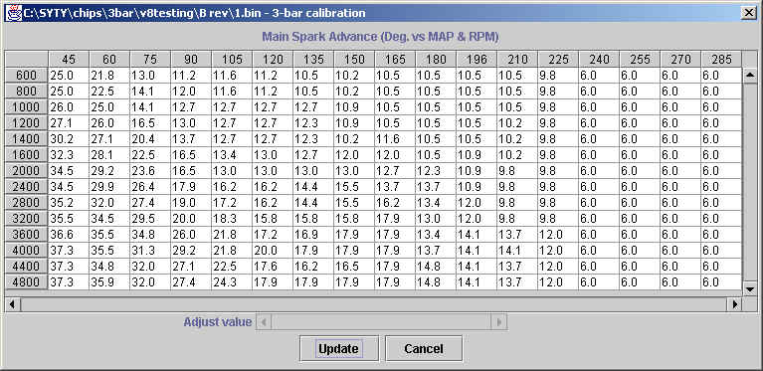Click the 120 MAP column header
763x371 pixels.
[x=273, y=59]
